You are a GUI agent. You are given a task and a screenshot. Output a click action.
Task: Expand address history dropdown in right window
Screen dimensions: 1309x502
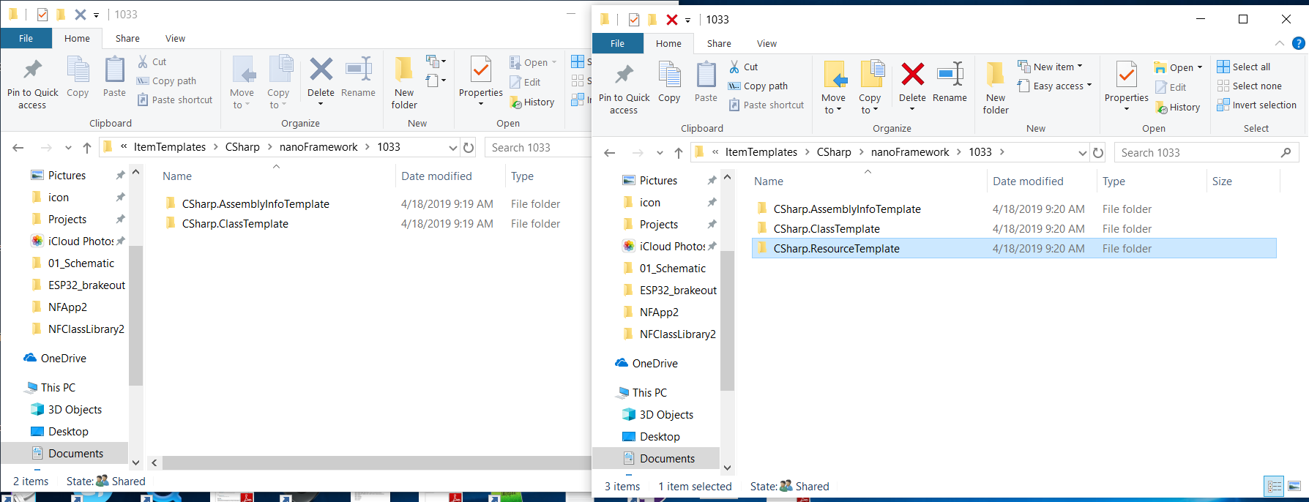1082,152
